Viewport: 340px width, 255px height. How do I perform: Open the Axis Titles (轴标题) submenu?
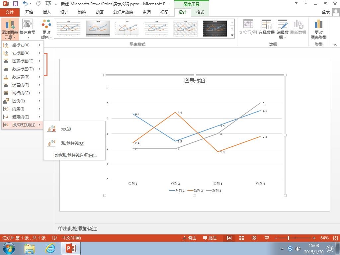[22, 53]
